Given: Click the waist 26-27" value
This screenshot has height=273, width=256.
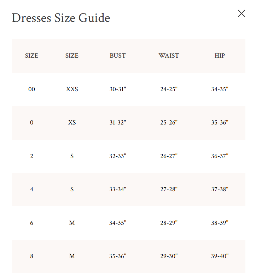Looking at the screenshot, I should (169, 156).
